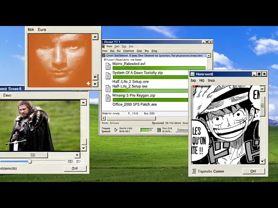Select the Half-Life_2 Sslup sxe file name

click(x=130, y=86)
